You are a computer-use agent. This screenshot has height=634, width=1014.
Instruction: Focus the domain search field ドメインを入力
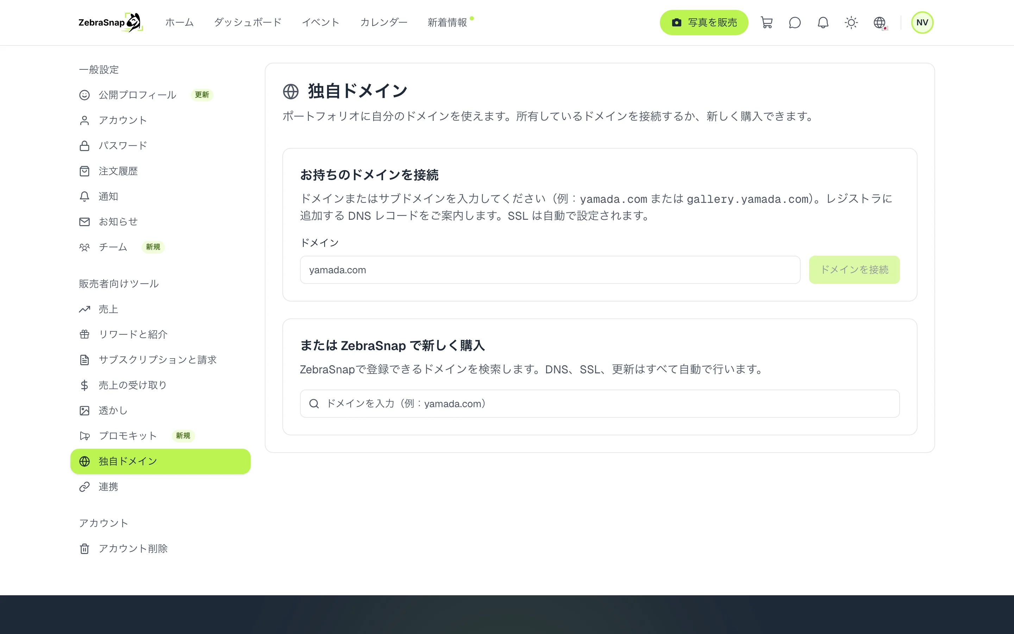600,403
